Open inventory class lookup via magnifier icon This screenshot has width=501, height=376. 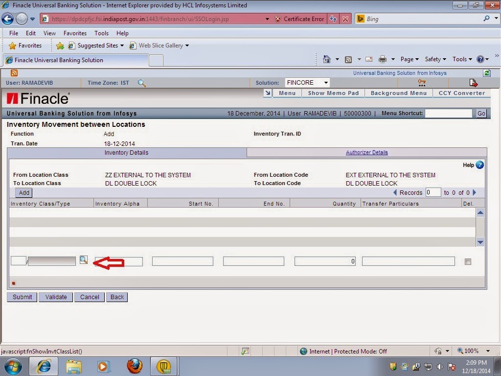(x=83, y=259)
